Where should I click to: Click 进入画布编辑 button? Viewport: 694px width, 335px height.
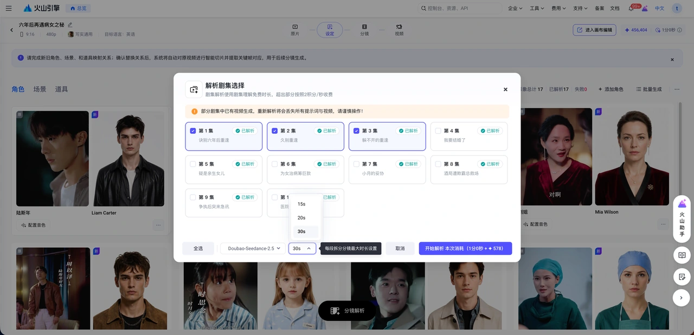[x=594, y=30]
